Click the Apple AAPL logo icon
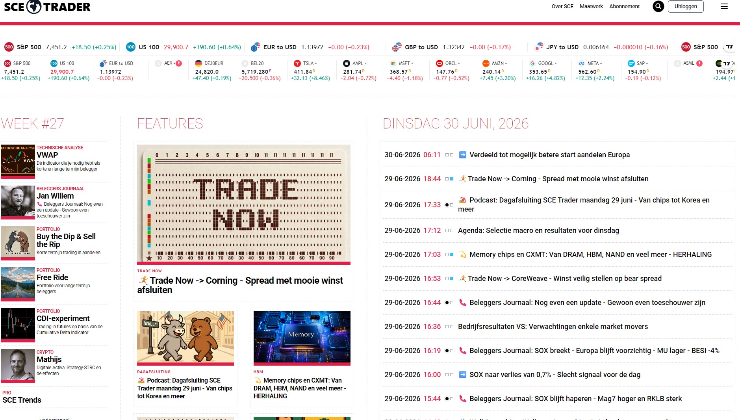This screenshot has width=740, height=420. coord(346,63)
